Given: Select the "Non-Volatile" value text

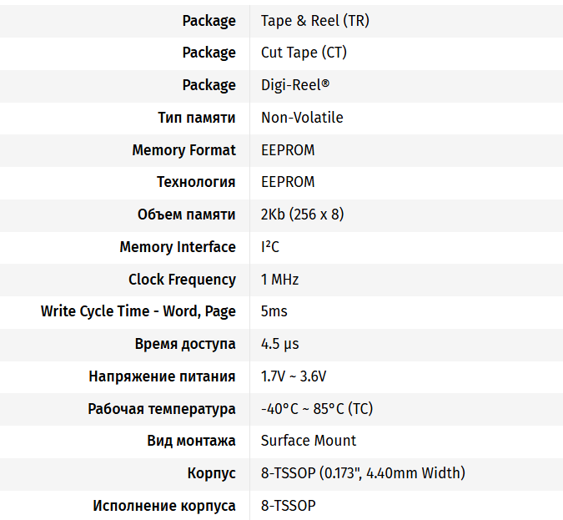Looking at the screenshot, I should click(302, 118).
